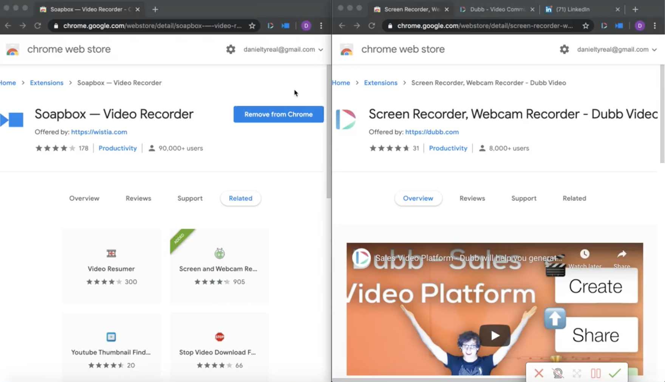665x382 pixels.
Task: Go back in right browser
Action: (342, 26)
